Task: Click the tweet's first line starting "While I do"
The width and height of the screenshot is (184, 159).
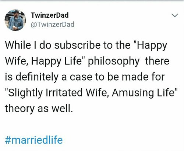Action: click(86, 46)
